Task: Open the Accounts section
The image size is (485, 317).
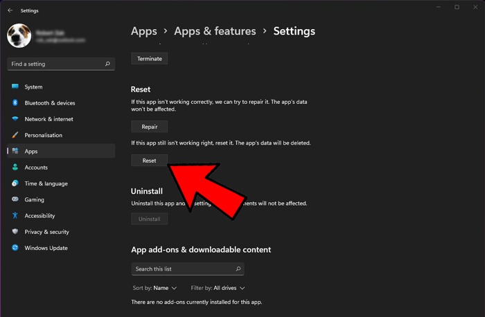Action: click(x=61, y=167)
